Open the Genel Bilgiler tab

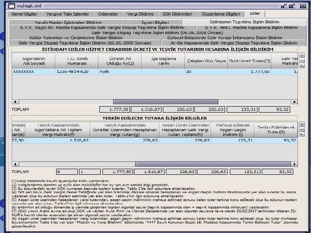click(x=24, y=14)
